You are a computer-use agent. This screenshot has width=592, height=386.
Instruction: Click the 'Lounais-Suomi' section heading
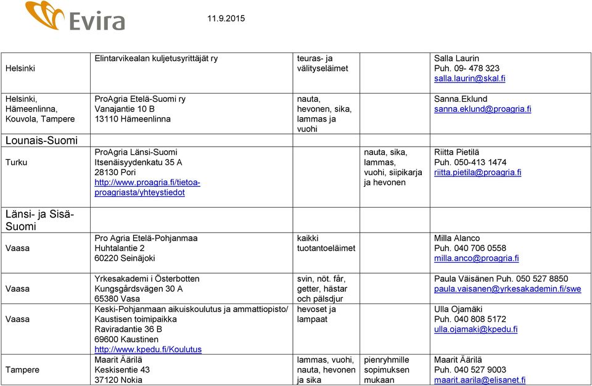coord(41,141)
